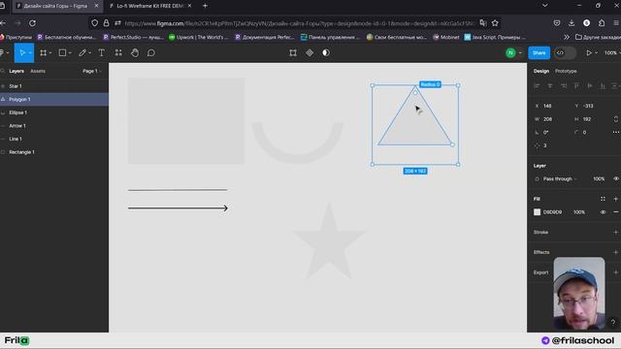Click the D9D9D9 fill color swatch
Screen dimensions: 621x349
pyautogui.click(x=537, y=212)
